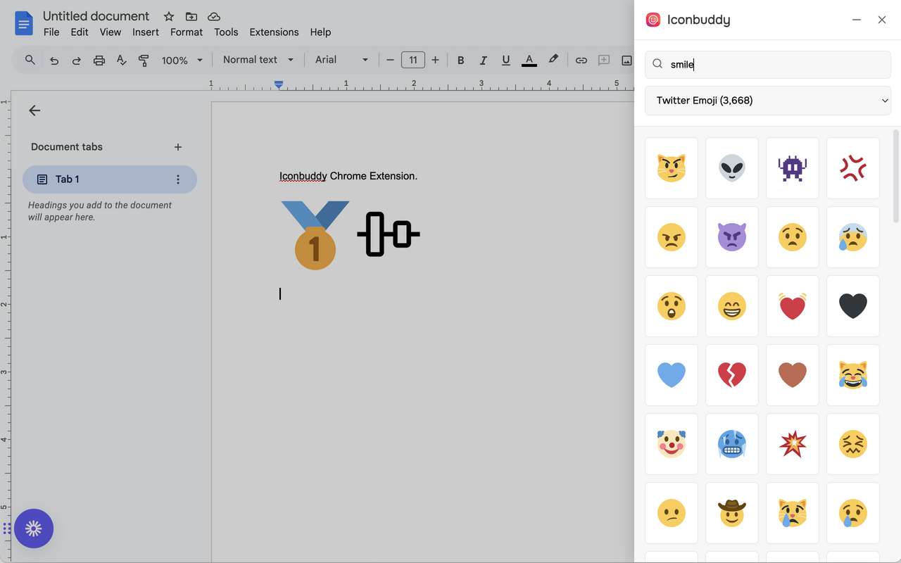
Task: Select the cowboy hat face emoji
Action: click(732, 512)
